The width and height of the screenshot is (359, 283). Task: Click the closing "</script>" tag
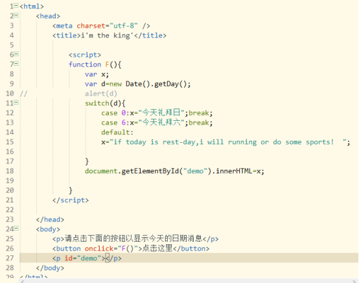point(71,200)
